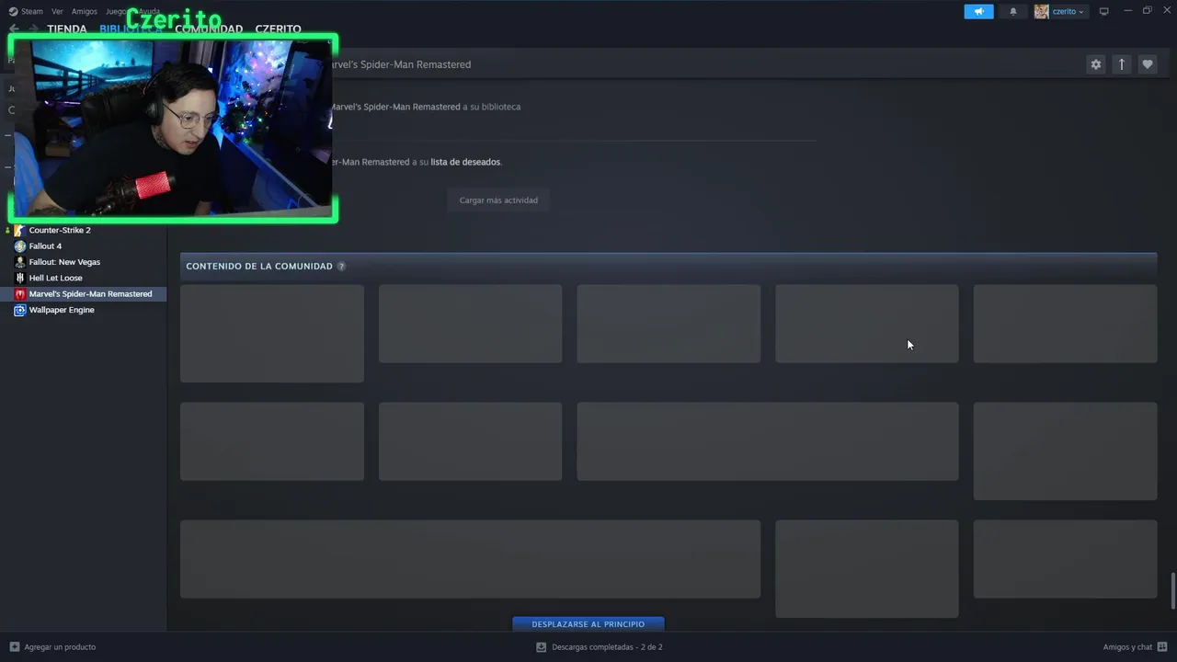Click CONTENIDO DE LA COMUNIDAD heading

[259, 267]
